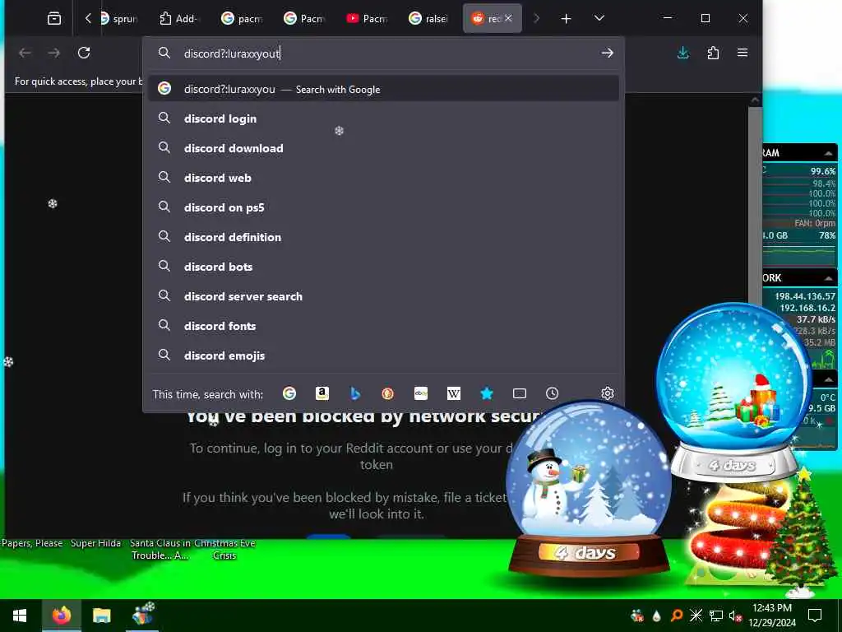Open network status icon in system tray
Screen dimensions: 842x632
pyautogui.click(x=716, y=616)
